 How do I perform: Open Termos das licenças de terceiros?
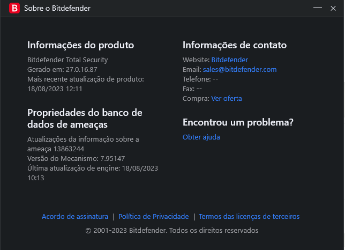[249, 217]
